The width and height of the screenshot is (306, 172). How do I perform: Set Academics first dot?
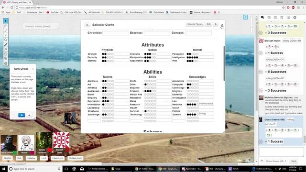click(188, 81)
